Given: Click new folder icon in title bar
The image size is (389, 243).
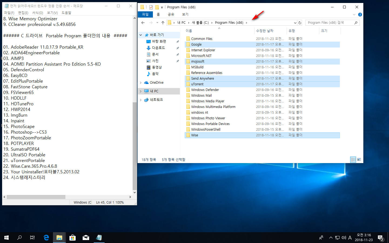Looking at the screenshot, I should click(157, 7).
